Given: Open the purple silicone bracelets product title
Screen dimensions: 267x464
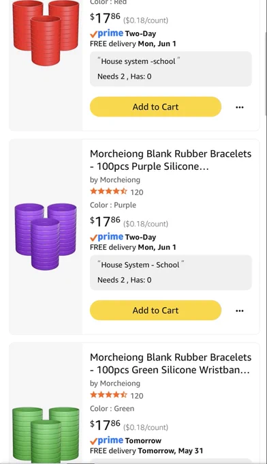Looking at the screenshot, I should (171, 160).
